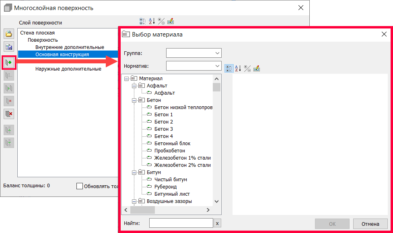Enable categorized view in material dialog toolbar
Image resolution: width=393 pixels, height=233 pixels.
[x=229, y=69]
